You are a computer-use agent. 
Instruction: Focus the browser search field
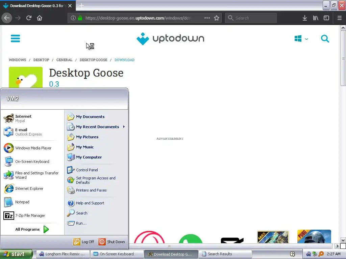(x=251, y=18)
